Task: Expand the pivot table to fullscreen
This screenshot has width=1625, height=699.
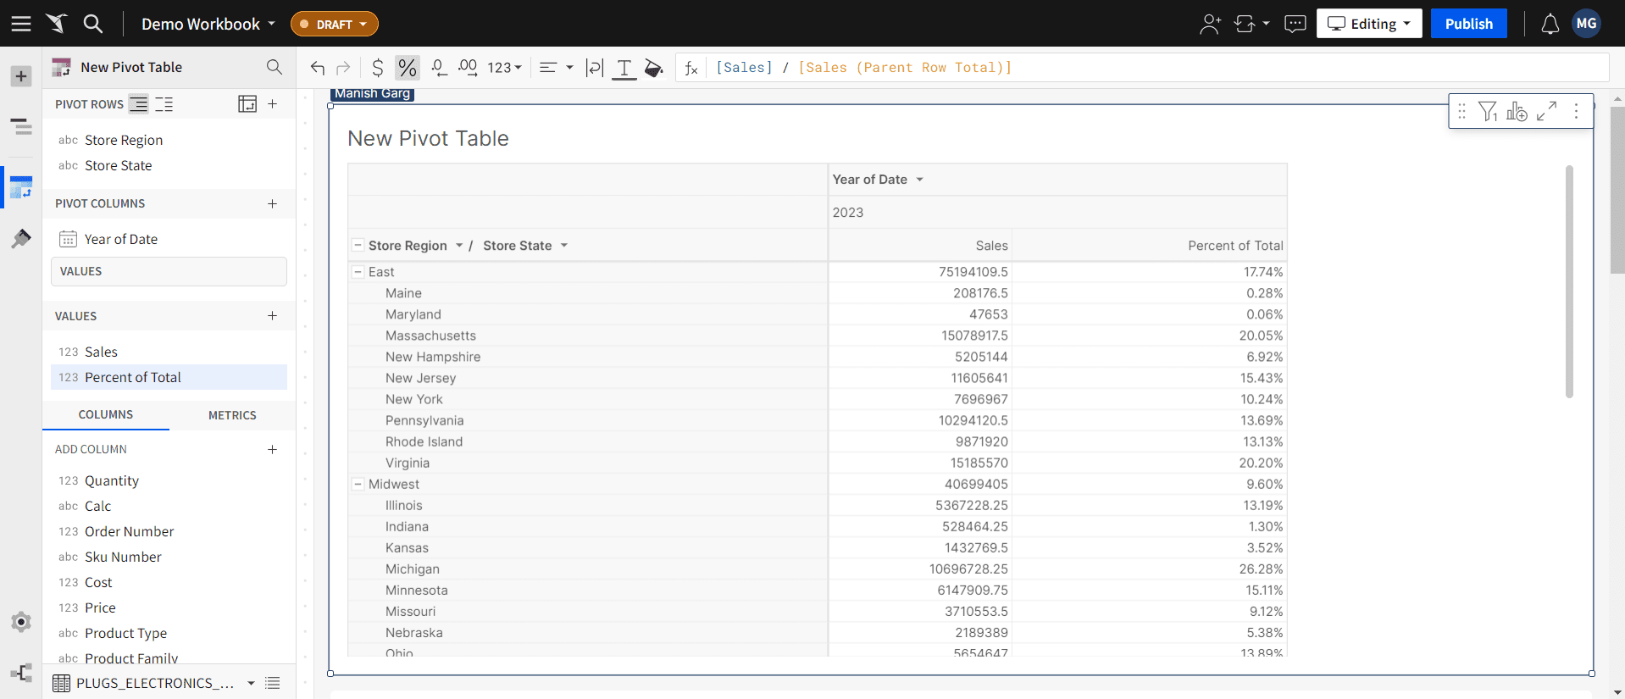Action: pos(1546,111)
